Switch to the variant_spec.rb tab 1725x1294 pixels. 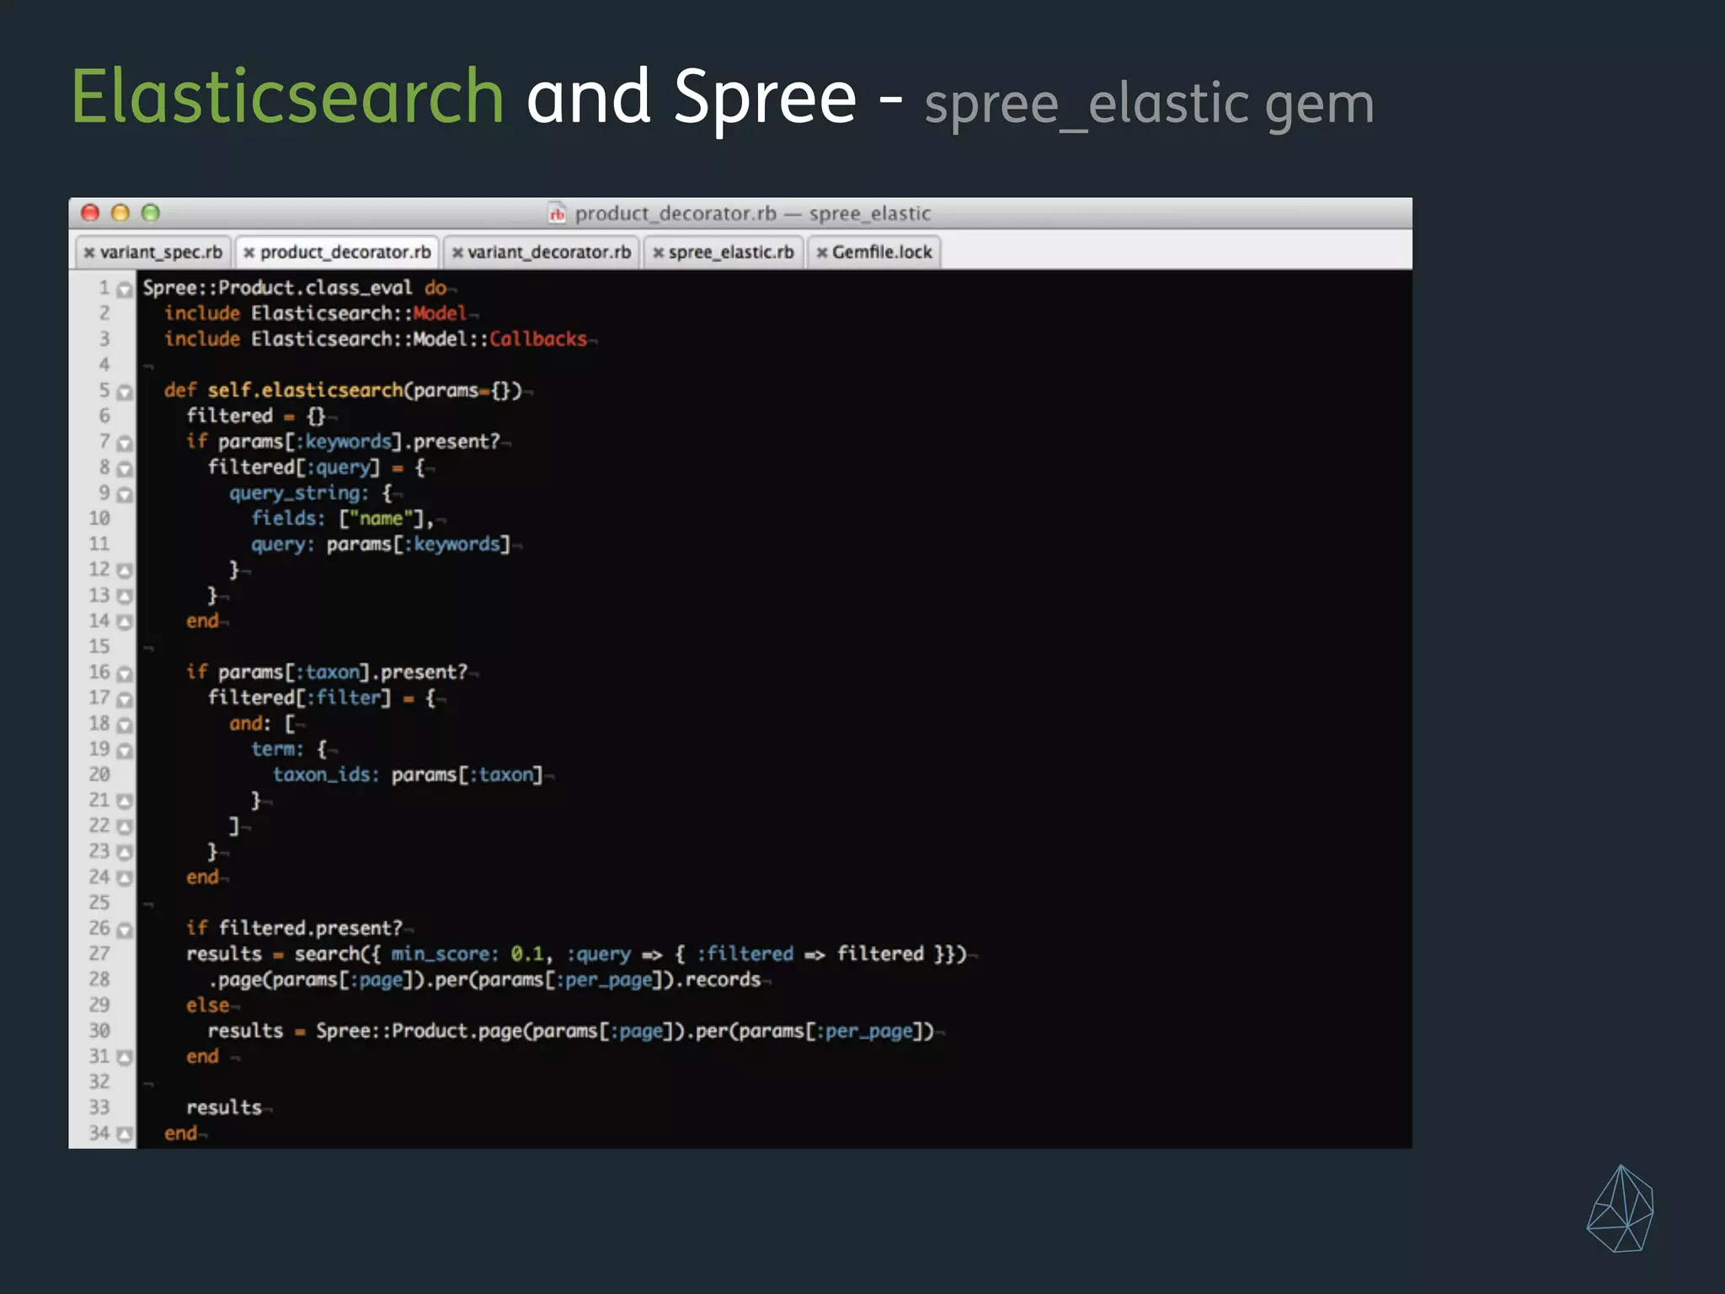click(161, 253)
